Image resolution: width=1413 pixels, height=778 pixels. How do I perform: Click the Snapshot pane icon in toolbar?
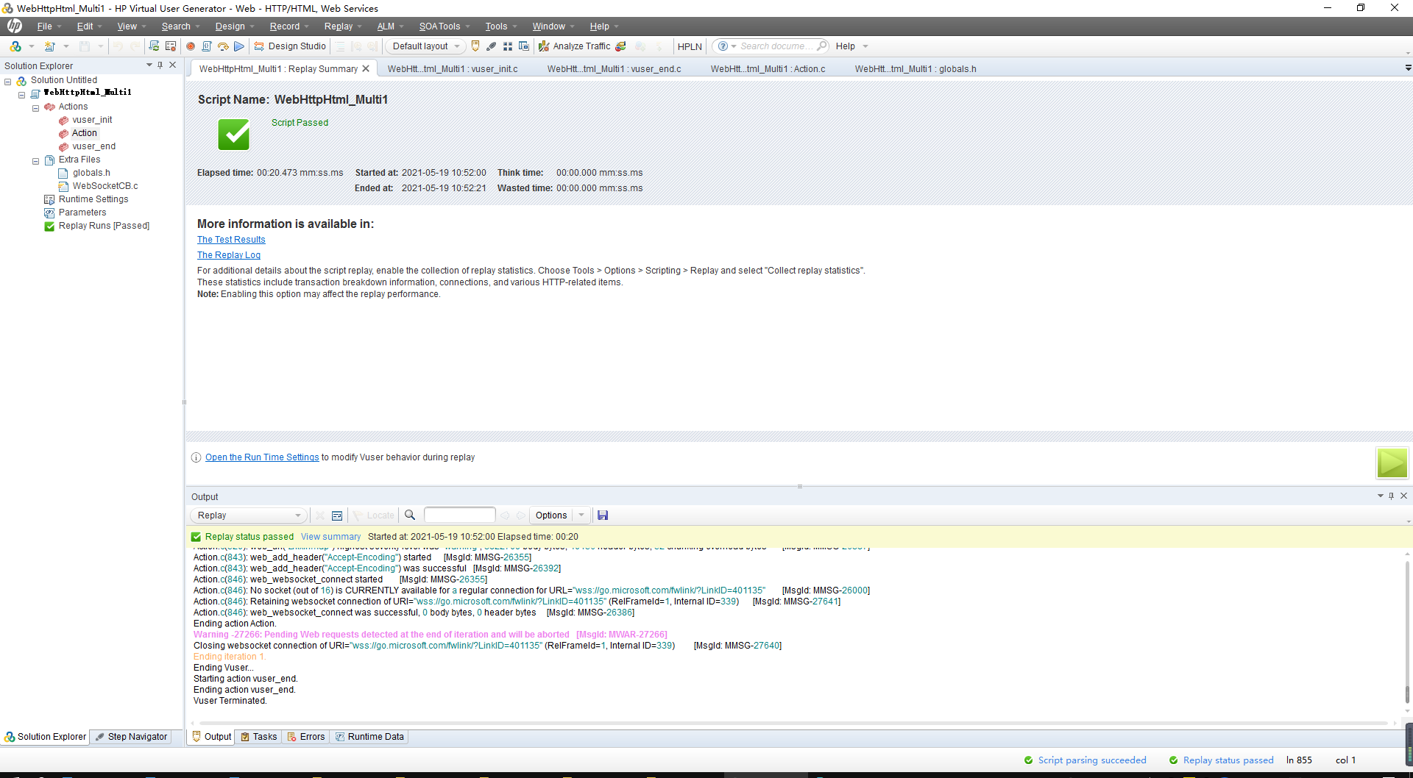[524, 46]
